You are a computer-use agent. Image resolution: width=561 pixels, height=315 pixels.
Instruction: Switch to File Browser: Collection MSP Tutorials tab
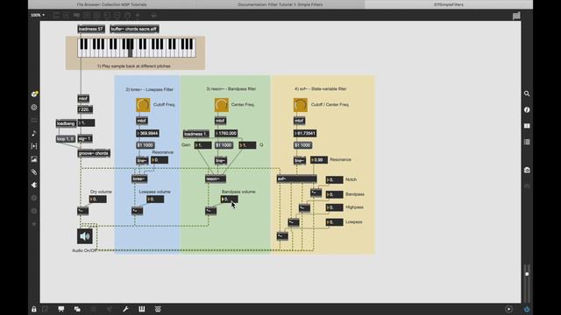pyautogui.click(x=111, y=4)
